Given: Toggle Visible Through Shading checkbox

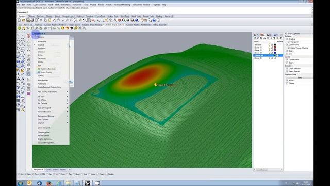Looking at the screenshot, I should point(289,48).
